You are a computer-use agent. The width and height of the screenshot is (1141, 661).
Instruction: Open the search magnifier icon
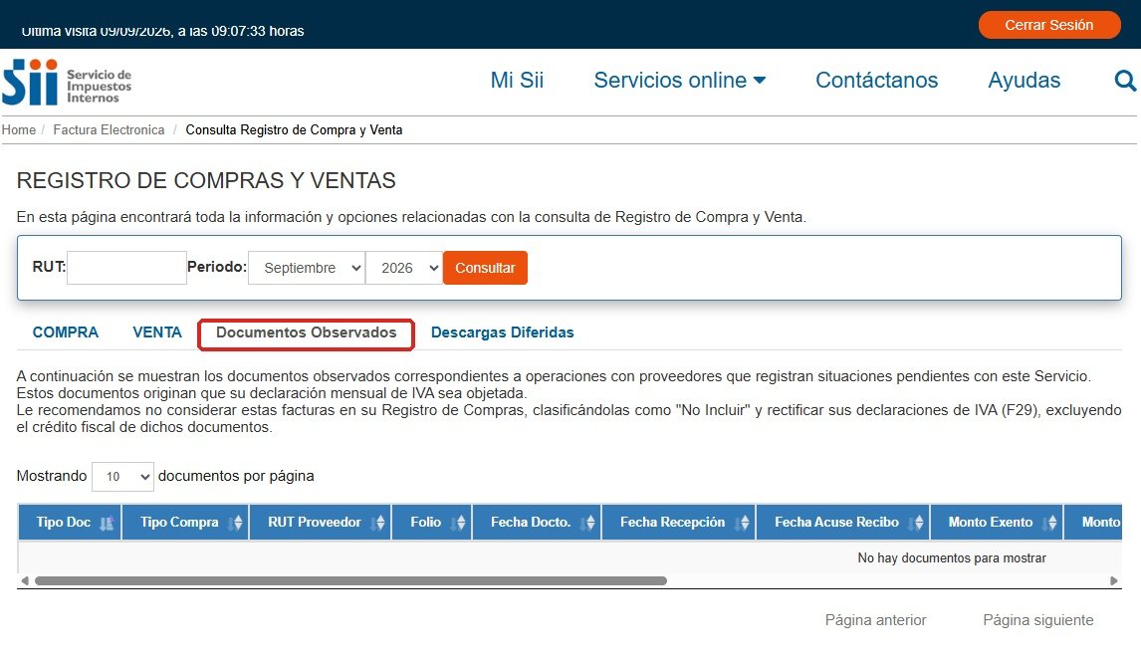point(1125,80)
